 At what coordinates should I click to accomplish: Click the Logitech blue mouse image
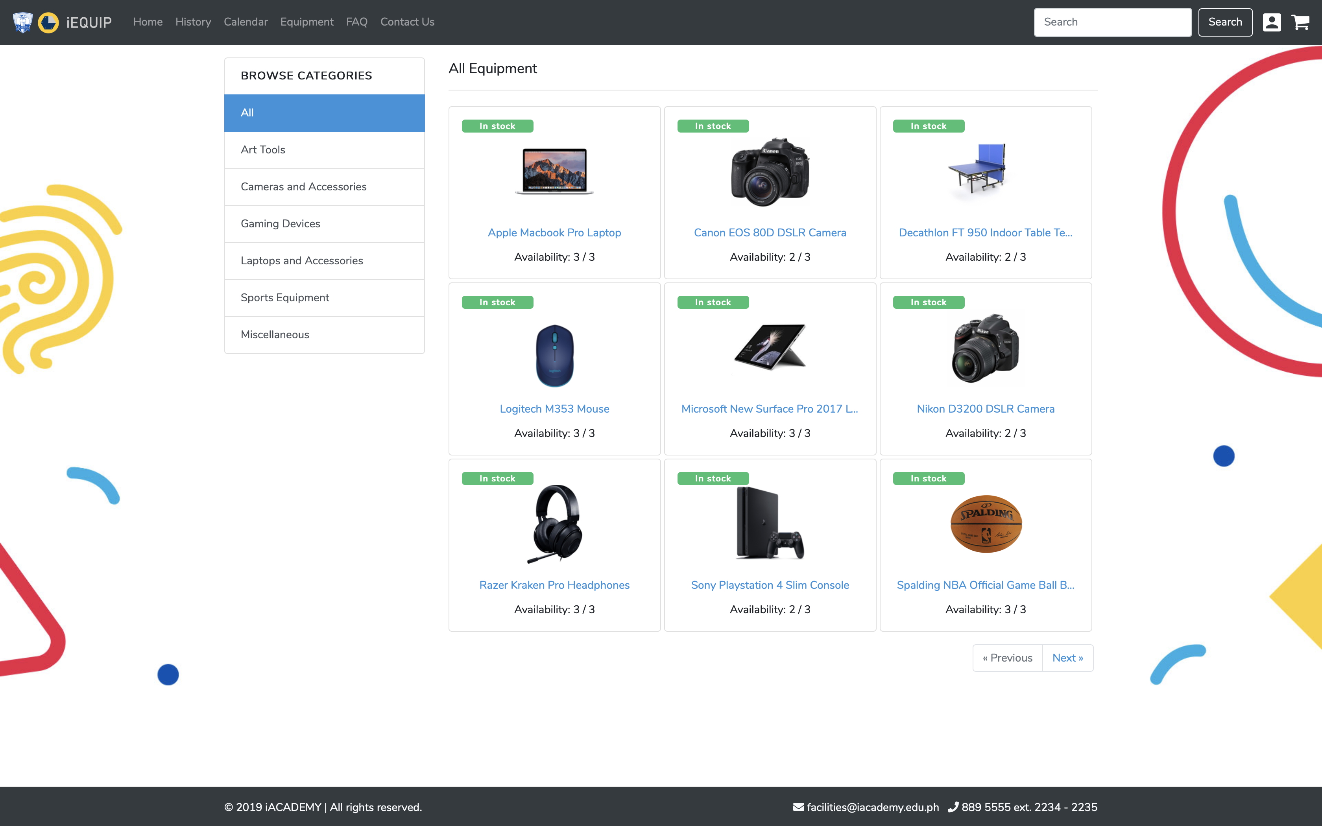click(x=554, y=356)
